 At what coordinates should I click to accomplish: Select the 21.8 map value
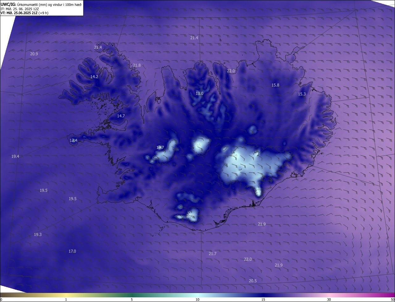tap(137, 65)
